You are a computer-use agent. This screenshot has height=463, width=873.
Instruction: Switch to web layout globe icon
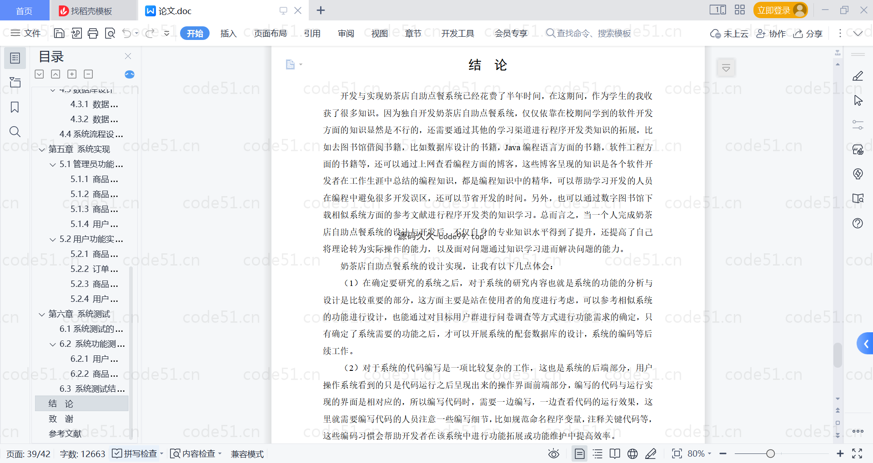[632, 453]
